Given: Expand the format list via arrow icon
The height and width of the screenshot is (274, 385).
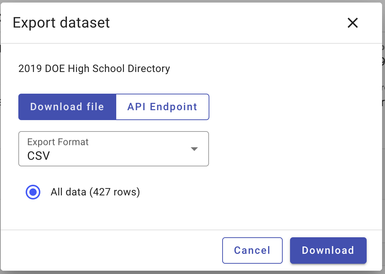Looking at the screenshot, I should [x=194, y=149].
